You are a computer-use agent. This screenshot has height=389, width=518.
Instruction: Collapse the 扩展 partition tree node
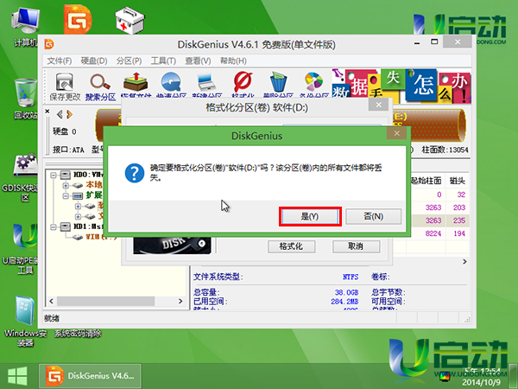(x=66, y=196)
